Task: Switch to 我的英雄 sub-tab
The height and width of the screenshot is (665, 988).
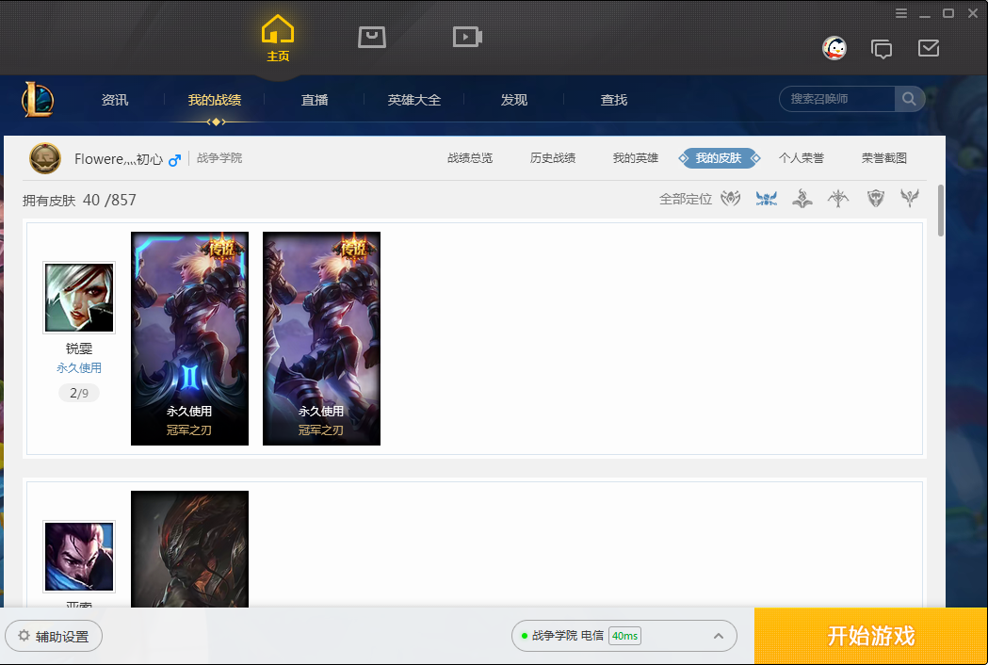Action: [636, 158]
